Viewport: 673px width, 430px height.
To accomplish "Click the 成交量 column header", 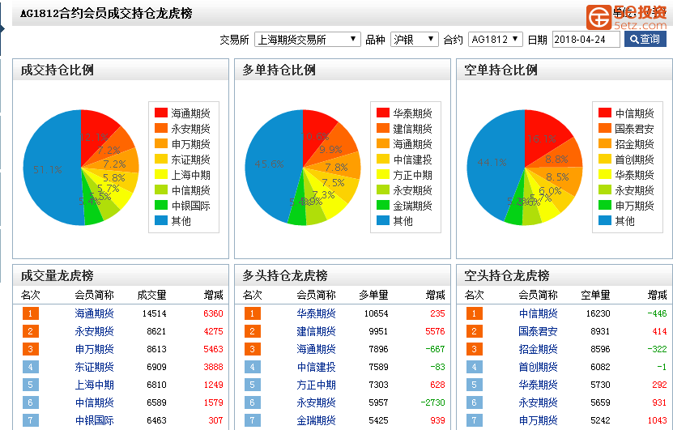I will (151, 296).
